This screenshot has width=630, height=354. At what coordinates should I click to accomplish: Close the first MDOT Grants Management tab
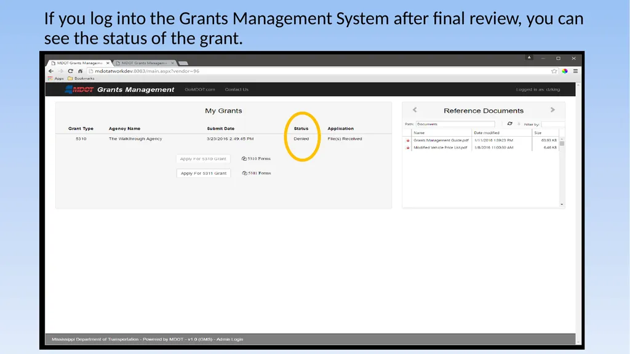[107, 63]
